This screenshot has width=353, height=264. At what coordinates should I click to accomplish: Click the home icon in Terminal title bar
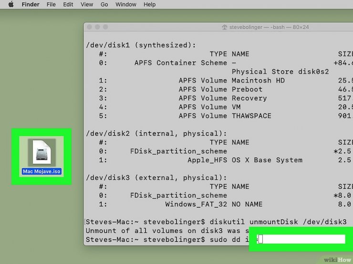click(x=225, y=27)
